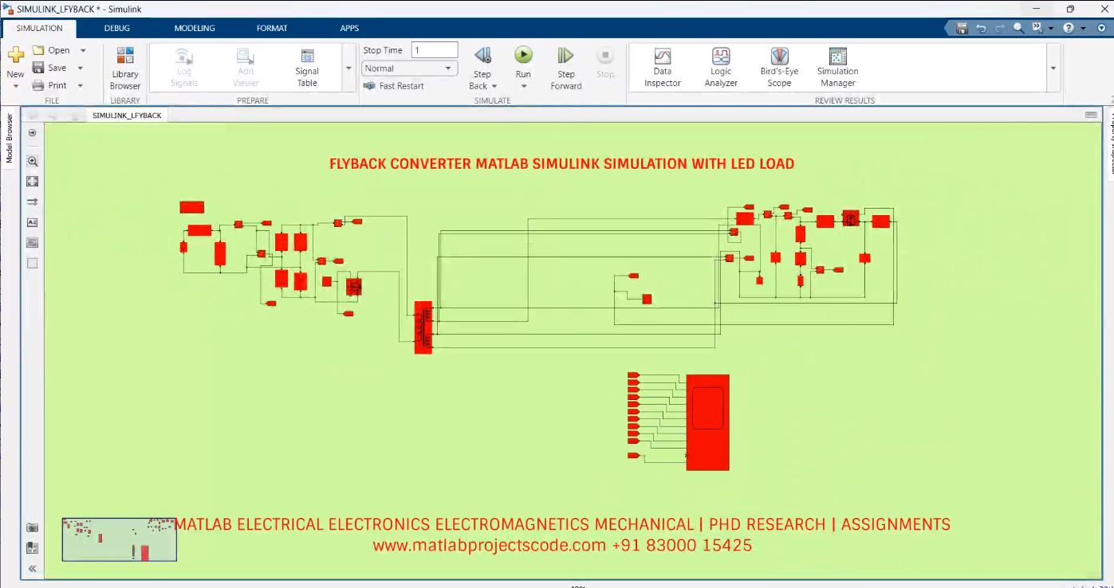Click inside the Stop Time field
The image size is (1114, 588).
click(x=434, y=49)
